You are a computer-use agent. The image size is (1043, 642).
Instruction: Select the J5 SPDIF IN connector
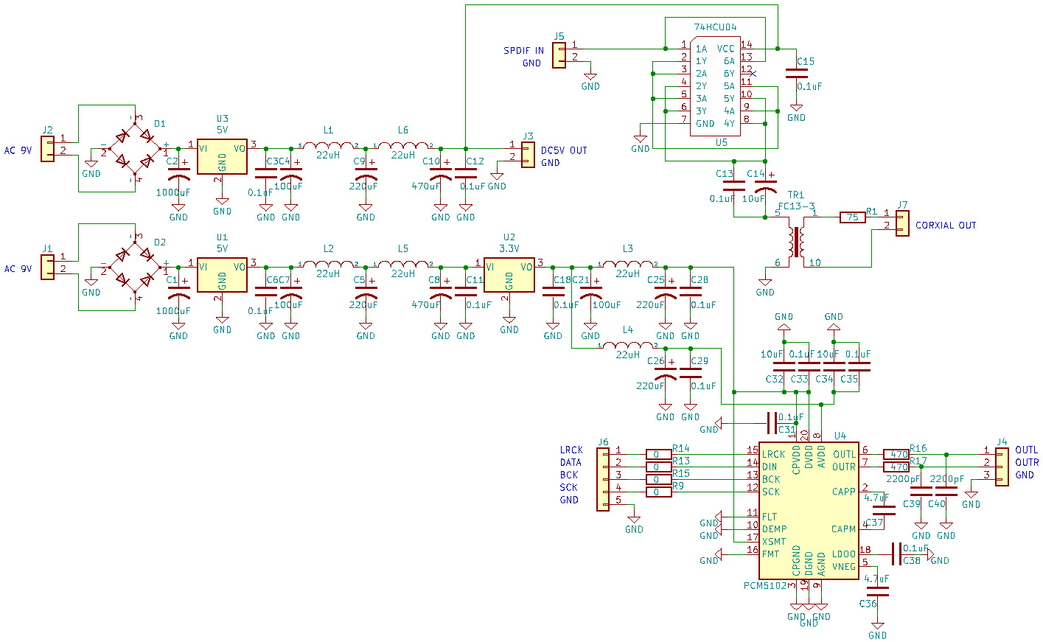(559, 55)
